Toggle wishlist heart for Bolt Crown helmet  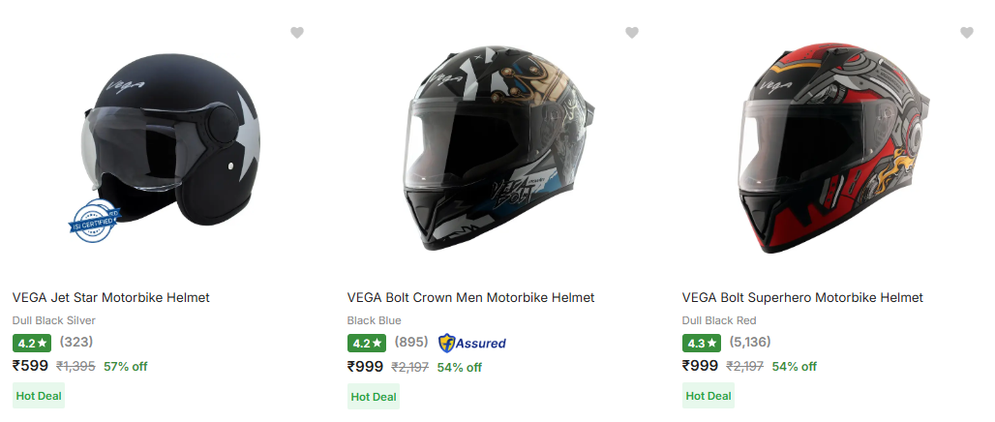point(632,33)
